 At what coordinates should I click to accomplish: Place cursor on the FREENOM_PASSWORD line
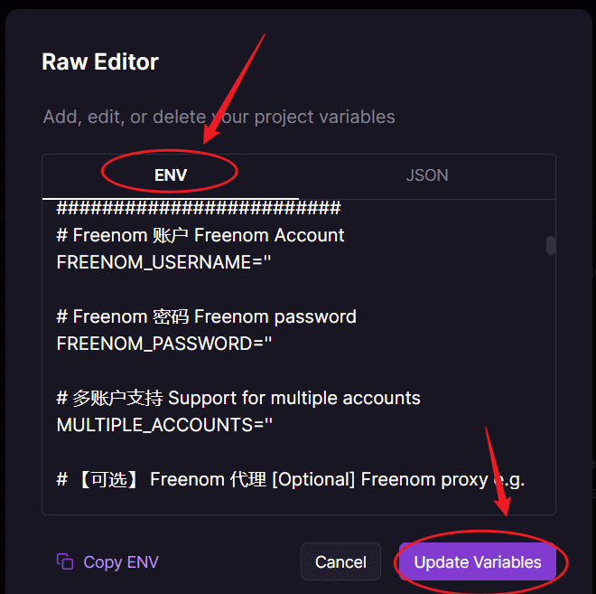tap(163, 344)
